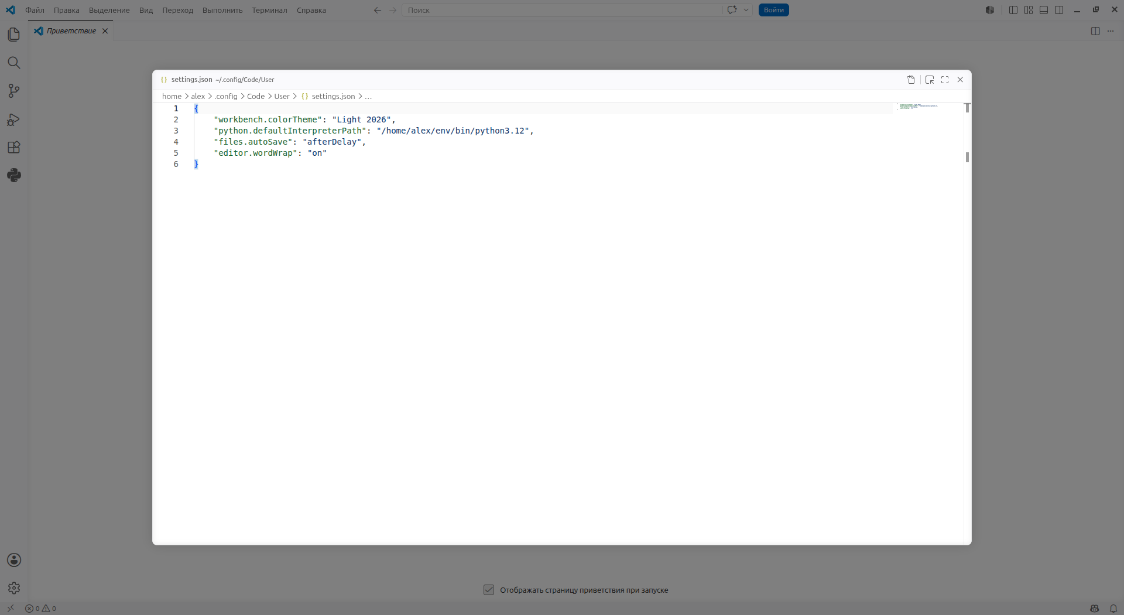
Task: Click the Copilot chat icon beside search
Action: click(732, 10)
